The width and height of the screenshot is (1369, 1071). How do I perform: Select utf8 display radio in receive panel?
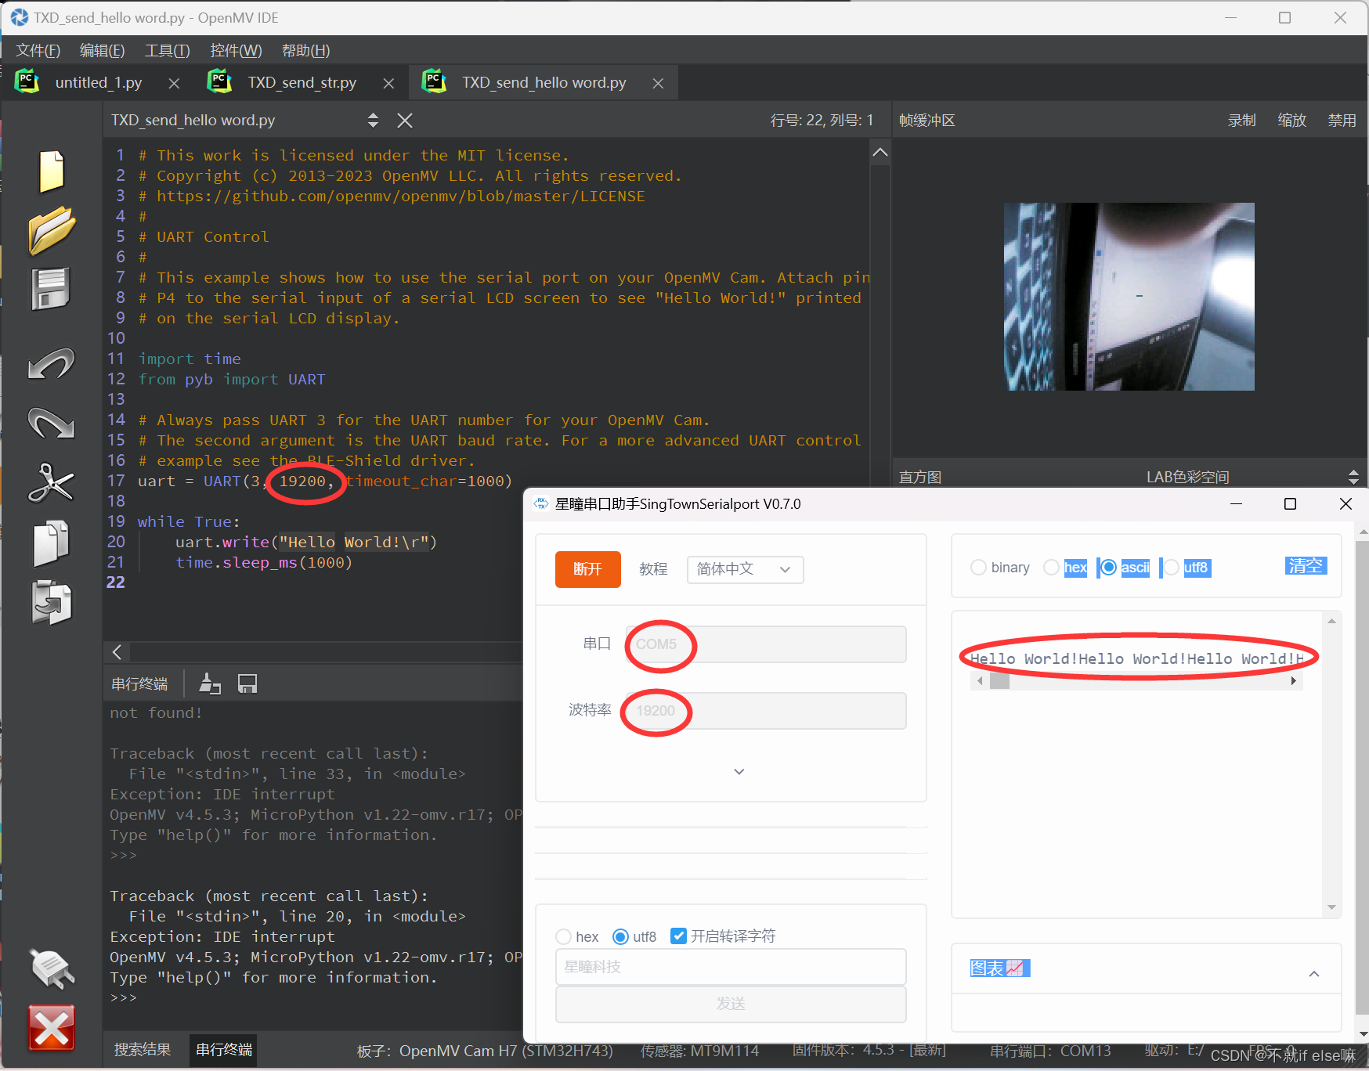[1171, 568]
